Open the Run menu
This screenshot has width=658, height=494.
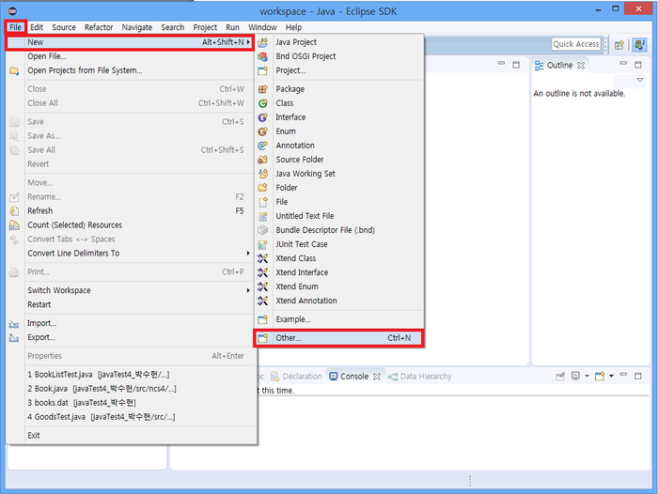pyautogui.click(x=232, y=27)
